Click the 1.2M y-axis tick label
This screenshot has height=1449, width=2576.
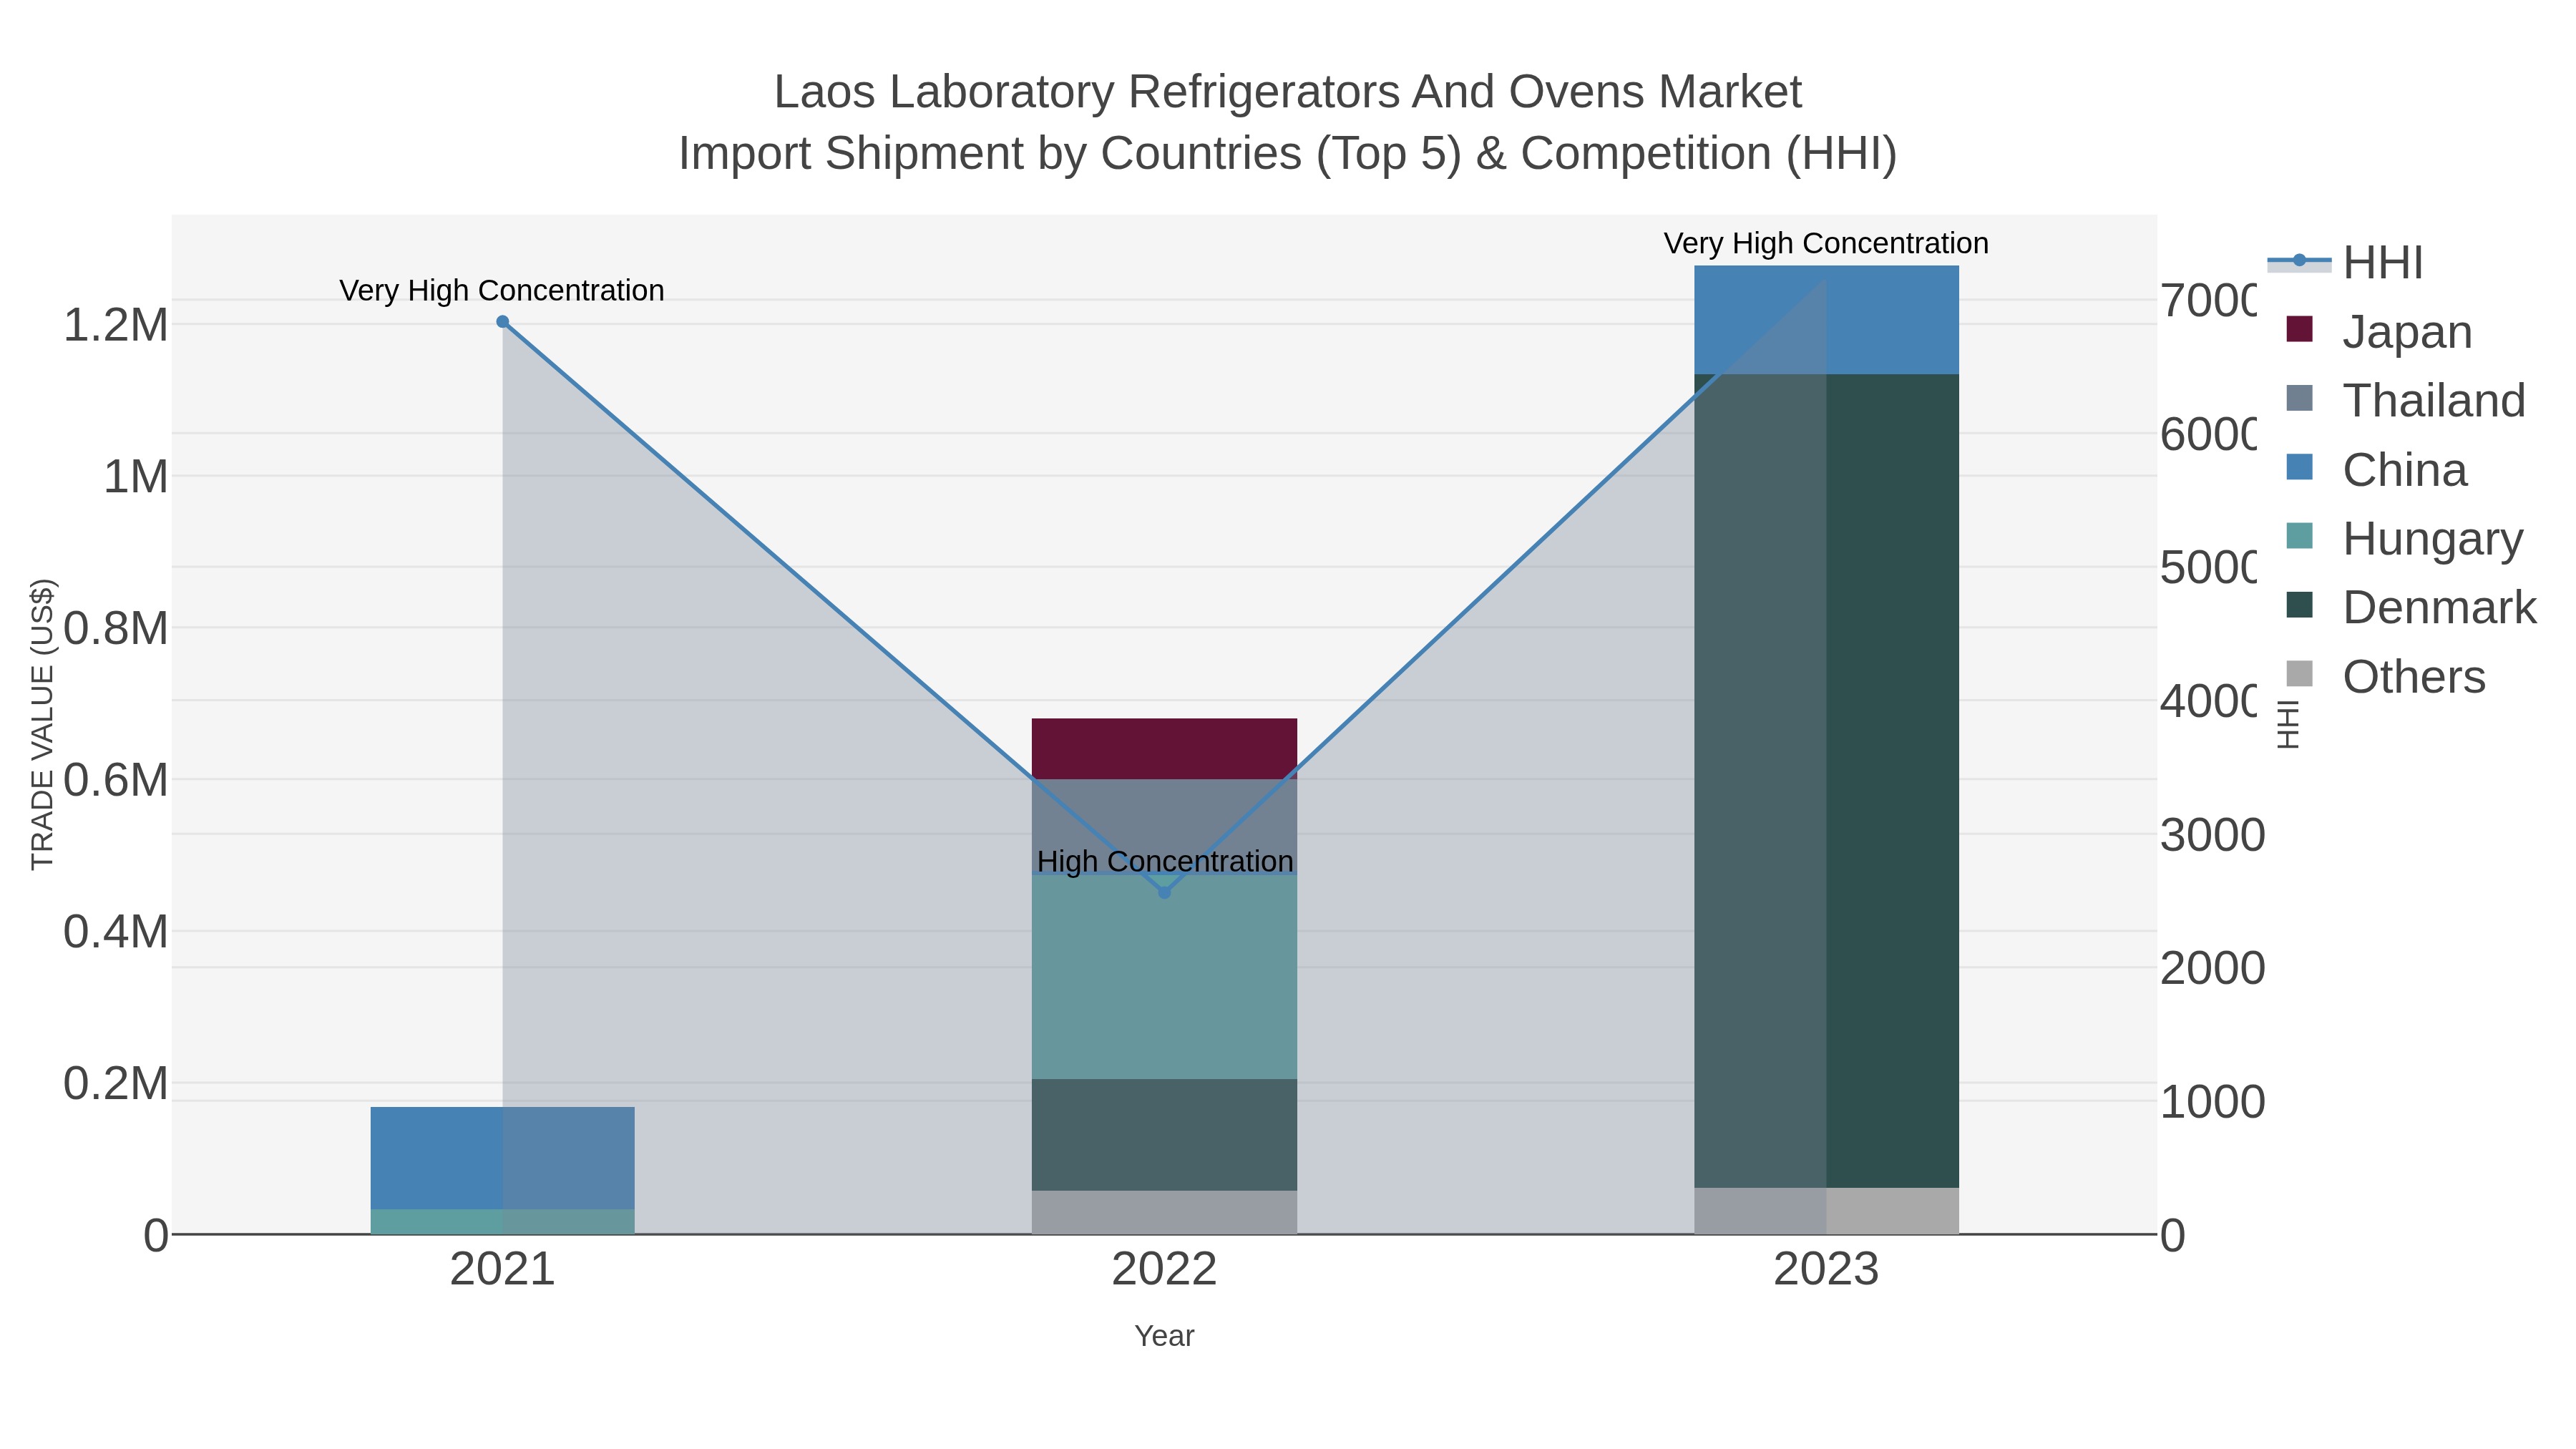point(116,325)
